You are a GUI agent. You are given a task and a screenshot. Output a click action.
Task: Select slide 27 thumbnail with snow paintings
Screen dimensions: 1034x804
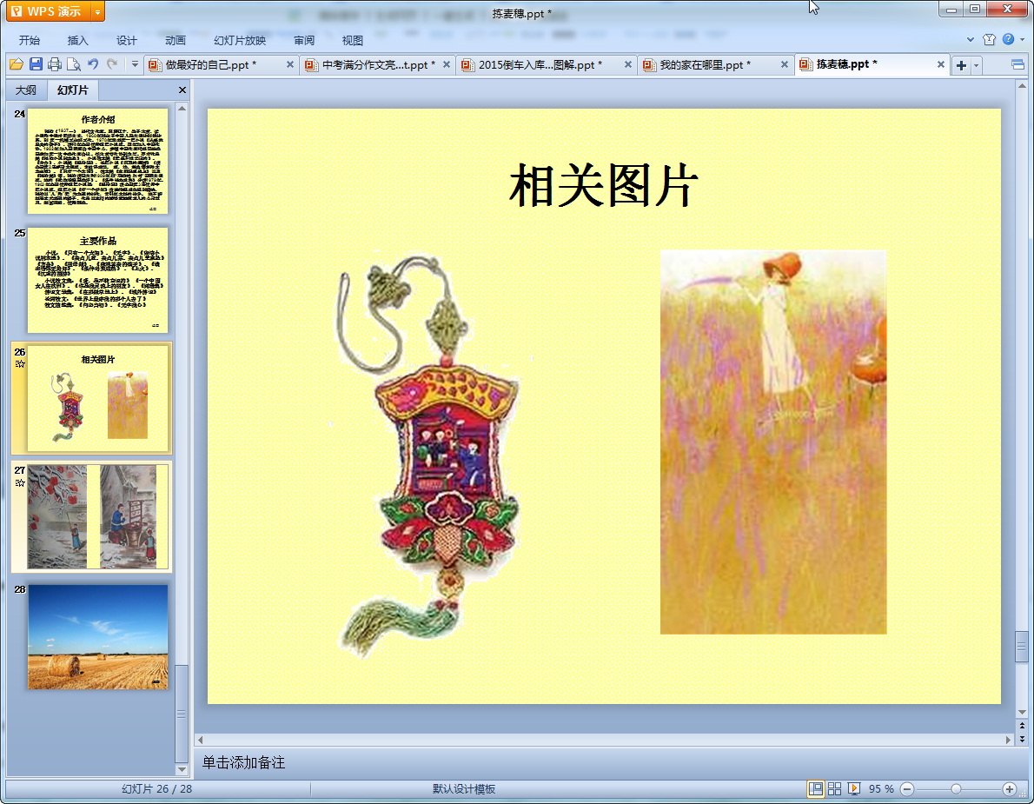point(97,516)
